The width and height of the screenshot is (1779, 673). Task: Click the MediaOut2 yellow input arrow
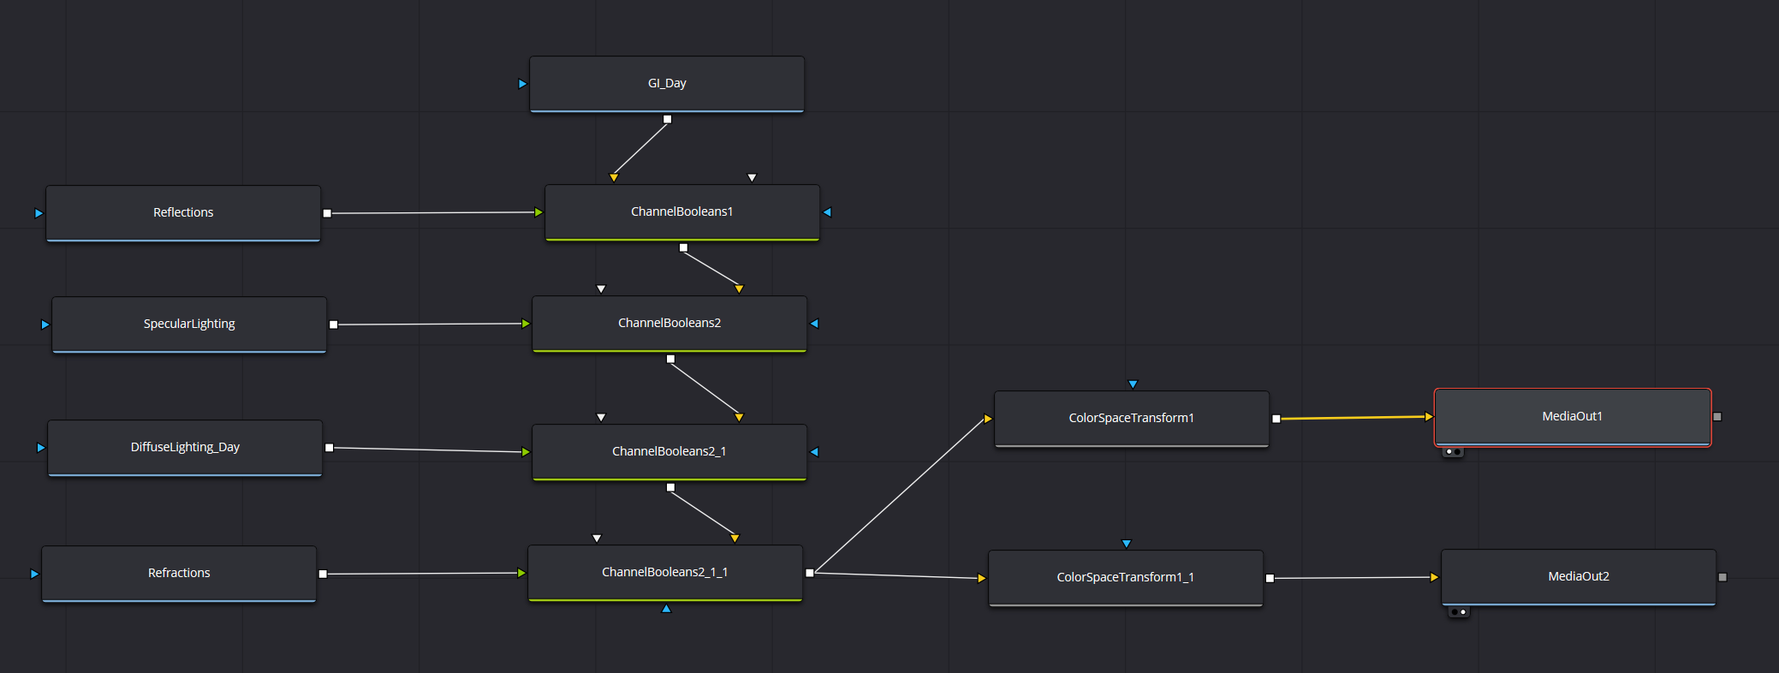pos(1435,577)
